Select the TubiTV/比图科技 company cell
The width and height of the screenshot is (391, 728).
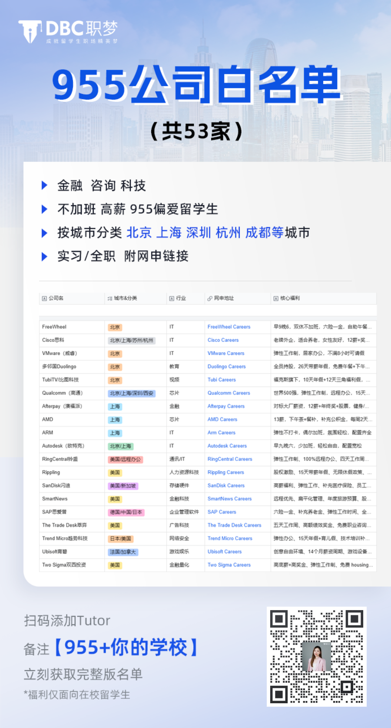coord(72,380)
